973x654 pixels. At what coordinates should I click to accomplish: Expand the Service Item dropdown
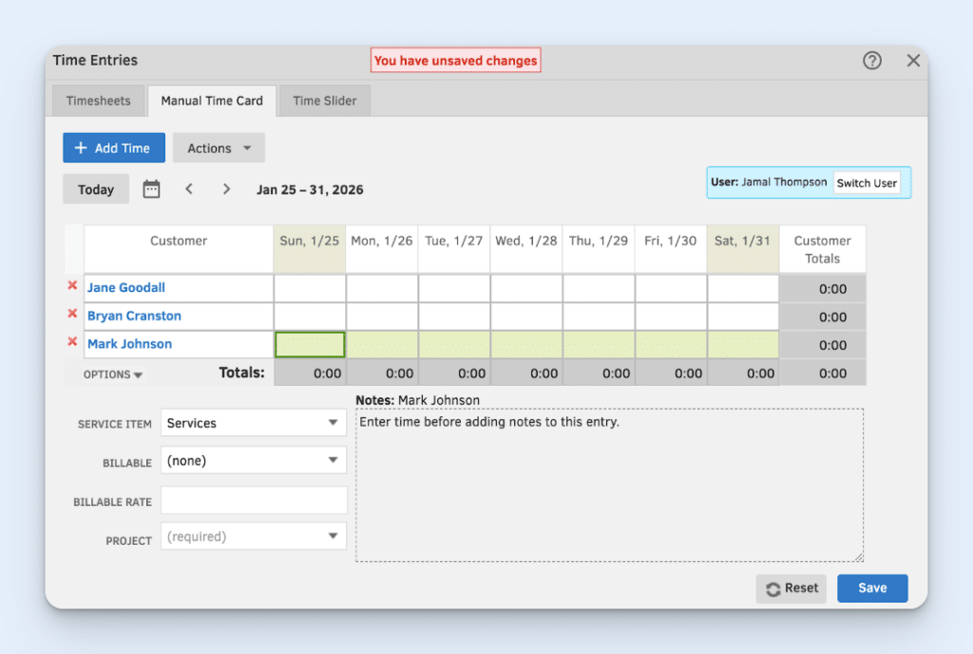(252, 422)
